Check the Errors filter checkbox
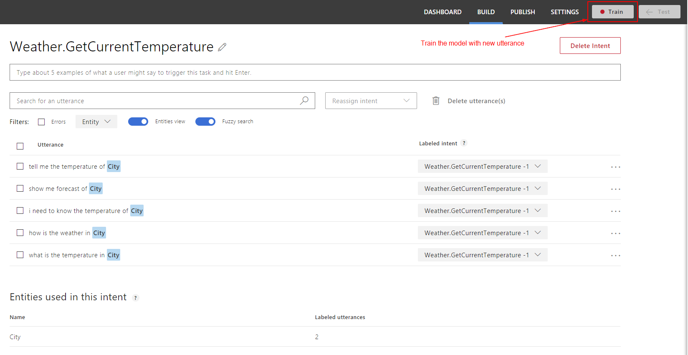Screen dimensions: 688x355 41,122
